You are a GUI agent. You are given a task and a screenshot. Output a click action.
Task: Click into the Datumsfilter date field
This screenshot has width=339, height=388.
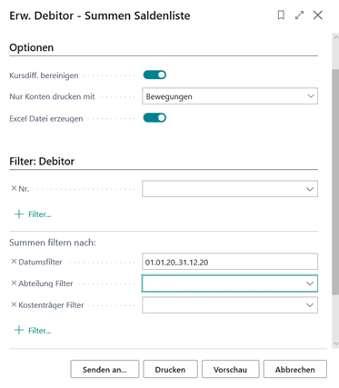230,262
